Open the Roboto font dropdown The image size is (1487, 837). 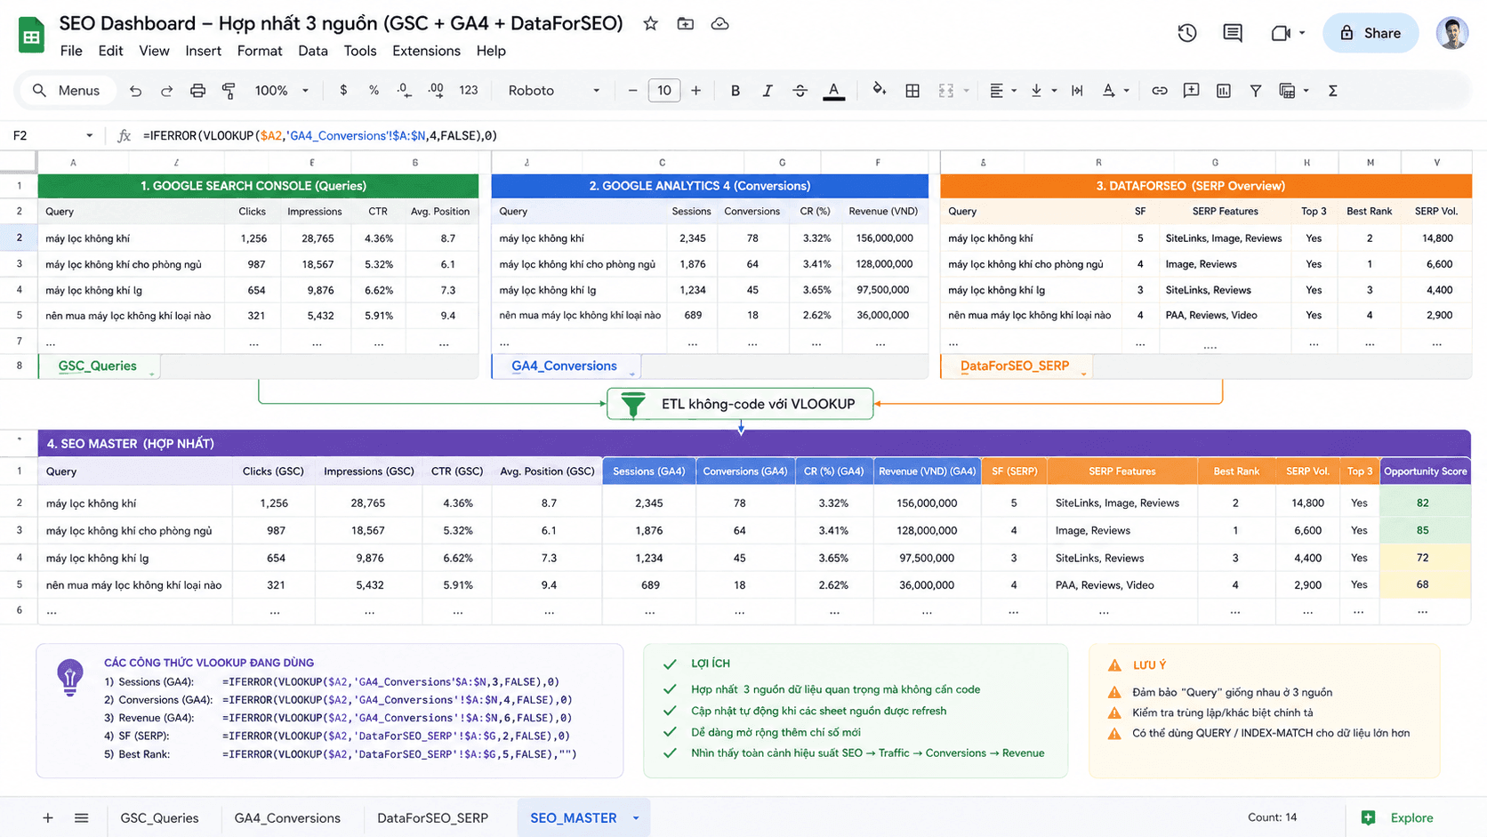coord(554,91)
